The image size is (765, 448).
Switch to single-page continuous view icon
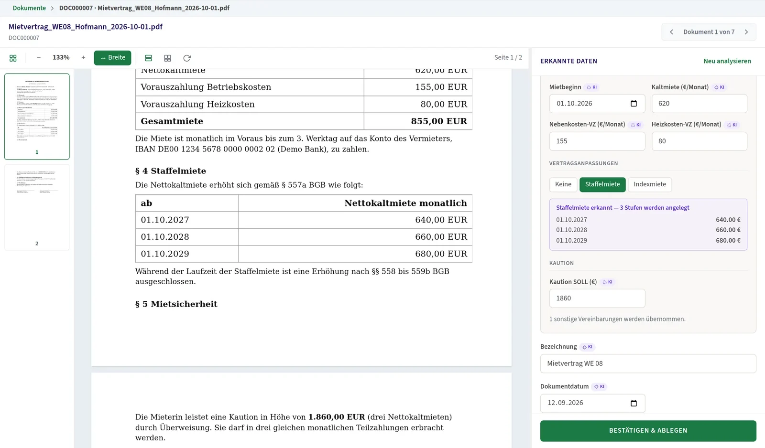pyautogui.click(x=148, y=58)
